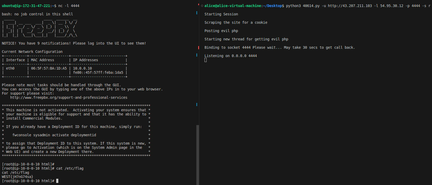Click 'For support please visit:' line
The width and height of the screenshot is (432, 185).
click(x=28, y=93)
